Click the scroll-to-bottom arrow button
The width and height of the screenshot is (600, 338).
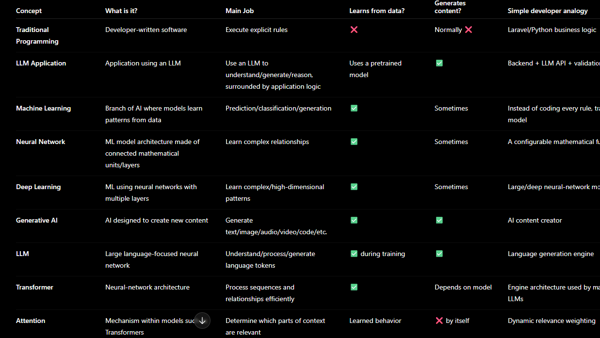pos(202,321)
